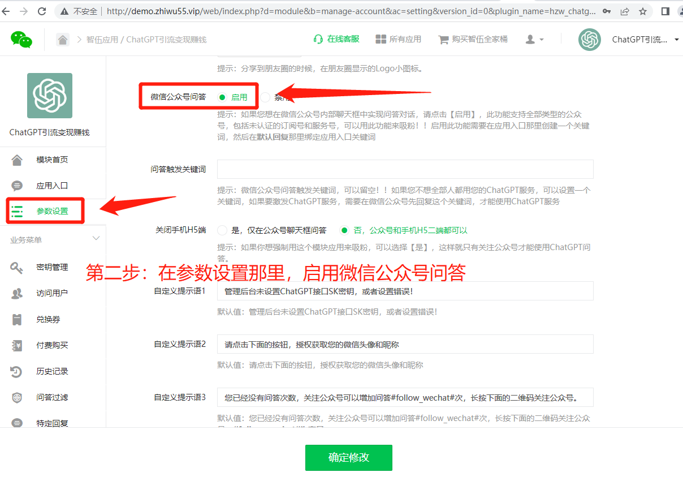The width and height of the screenshot is (683, 481).
Task: Select the 禁用 radio for 微信公众号问答
Action: pos(265,97)
